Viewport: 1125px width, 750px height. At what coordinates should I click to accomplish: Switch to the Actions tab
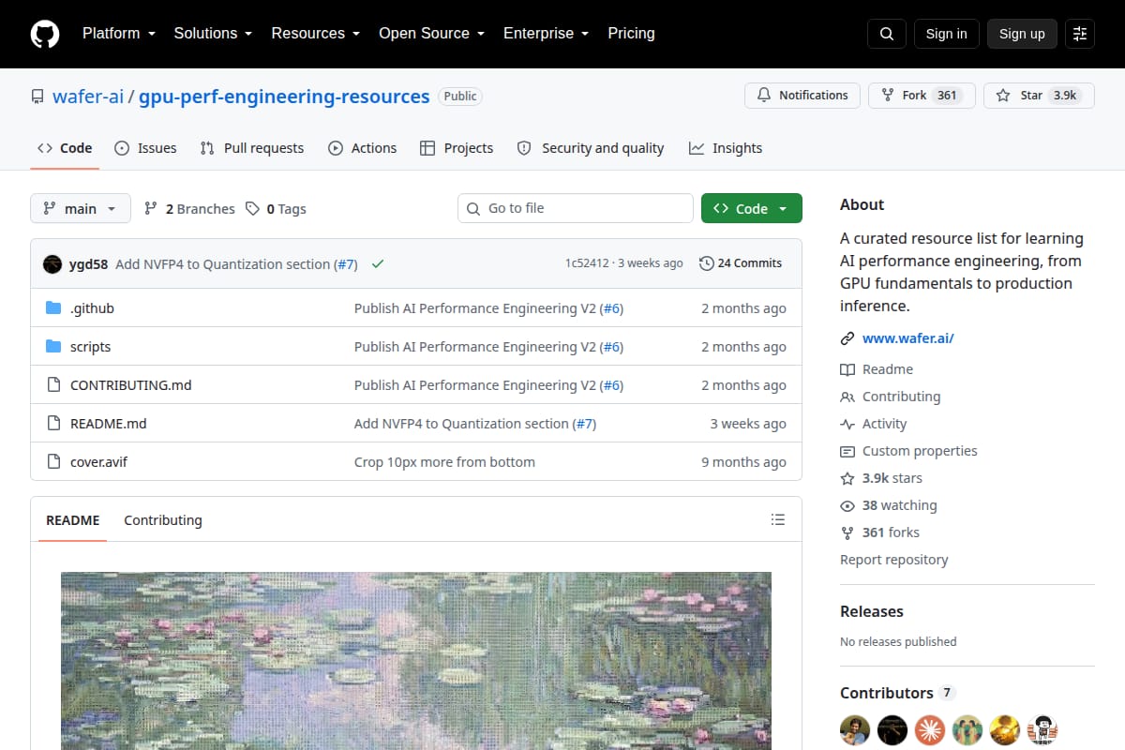click(362, 148)
